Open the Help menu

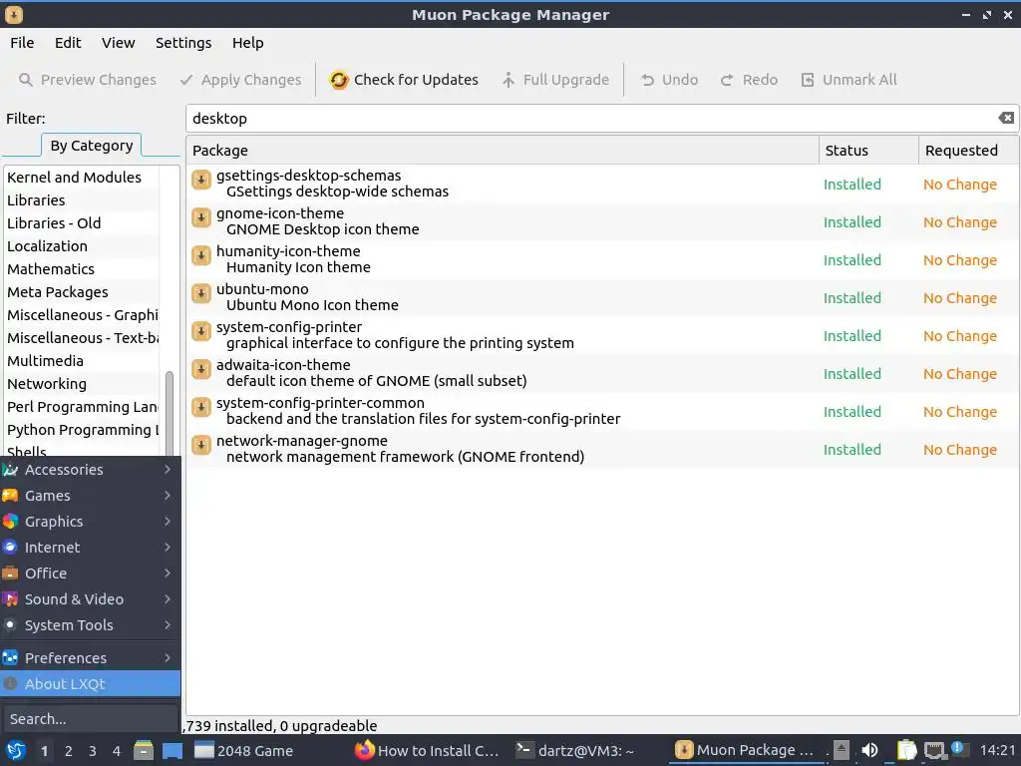[247, 43]
